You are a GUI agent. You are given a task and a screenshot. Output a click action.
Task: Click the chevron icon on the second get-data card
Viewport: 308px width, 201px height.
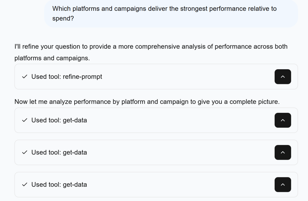(283, 153)
